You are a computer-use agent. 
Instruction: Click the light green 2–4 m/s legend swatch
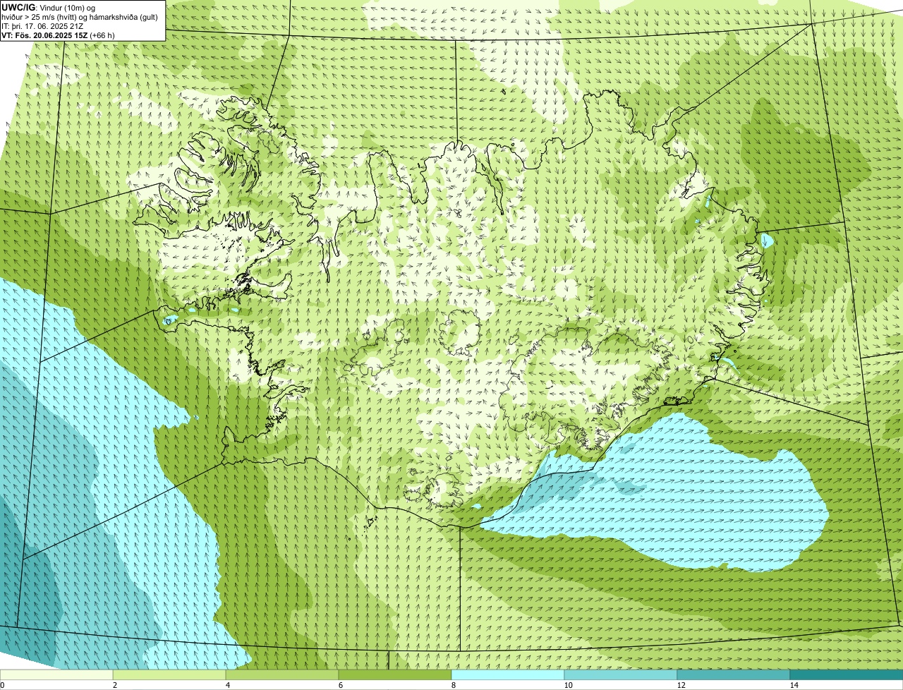pos(169,675)
